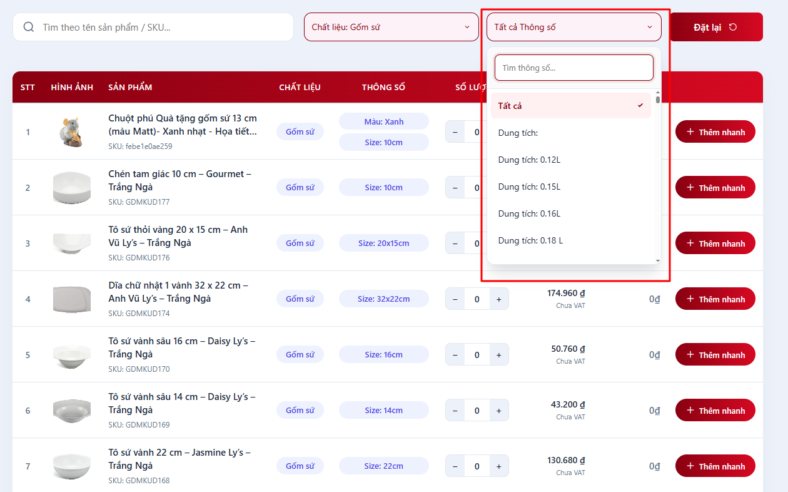Viewport: 788px width, 492px height.
Task: Click the dropdown list scrollbar down arrow
Action: pos(657,260)
